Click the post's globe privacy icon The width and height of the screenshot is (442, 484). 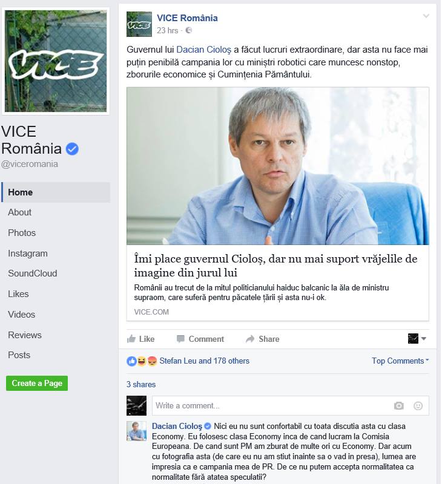pyautogui.click(x=188, y=30)
